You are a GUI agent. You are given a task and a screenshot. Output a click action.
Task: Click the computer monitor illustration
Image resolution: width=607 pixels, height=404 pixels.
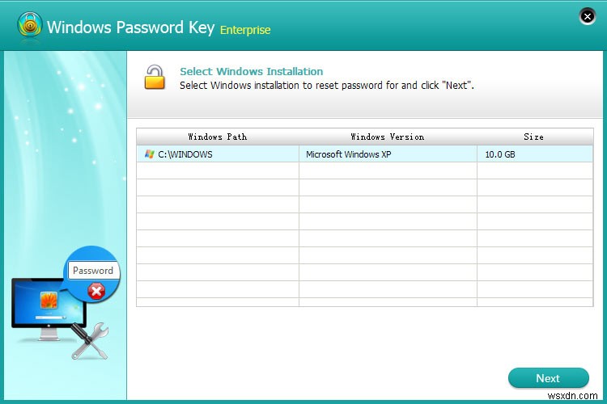point(37,304)
